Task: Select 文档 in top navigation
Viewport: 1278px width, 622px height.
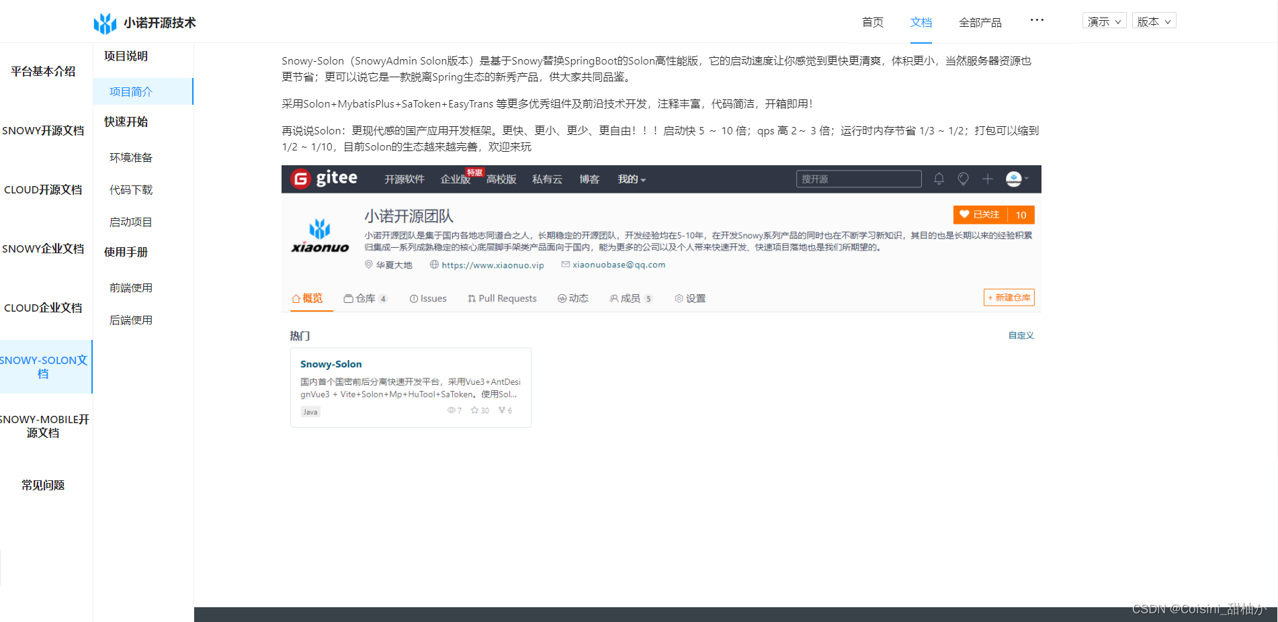Action: [921, 22]
